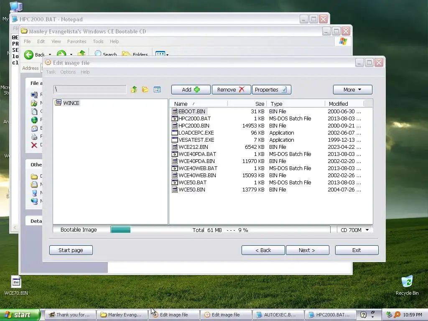Image resolution: width=428 pixels, height=321 pixels.
Task: Open Explorer Views dropdown arrow
Action: tap(167, 55)
